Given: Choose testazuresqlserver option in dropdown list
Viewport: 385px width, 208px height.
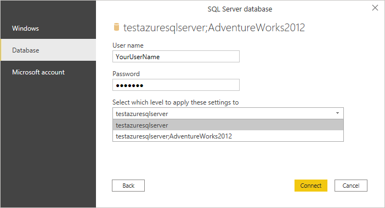Looking at the screenshot, I should 228,125.
